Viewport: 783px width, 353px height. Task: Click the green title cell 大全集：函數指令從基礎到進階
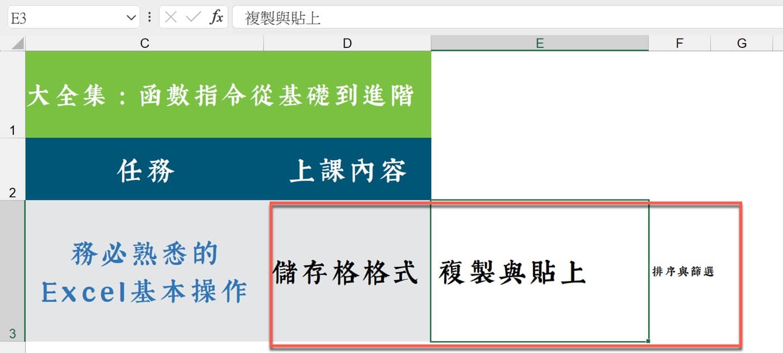click(x=228, y=94)
